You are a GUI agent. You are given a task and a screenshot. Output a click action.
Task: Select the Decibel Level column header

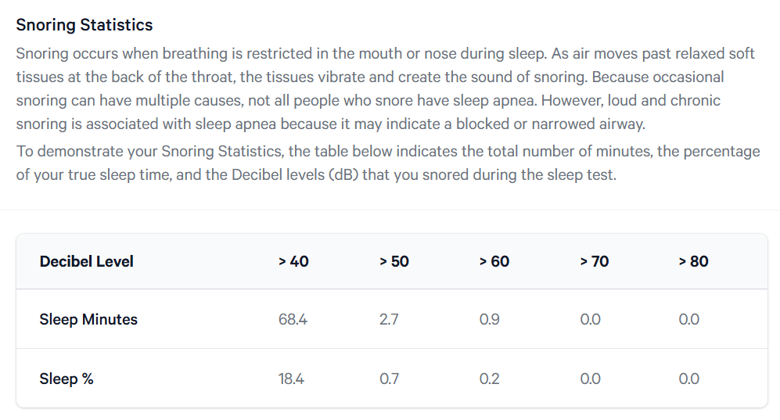pyautogui.click(x=87, y=261)
